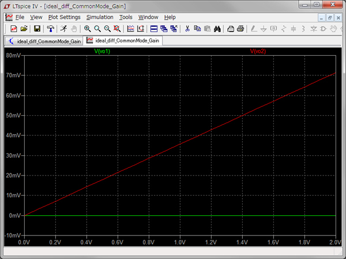Open the Simulation menu
The image size is (346, 259).
100,17
